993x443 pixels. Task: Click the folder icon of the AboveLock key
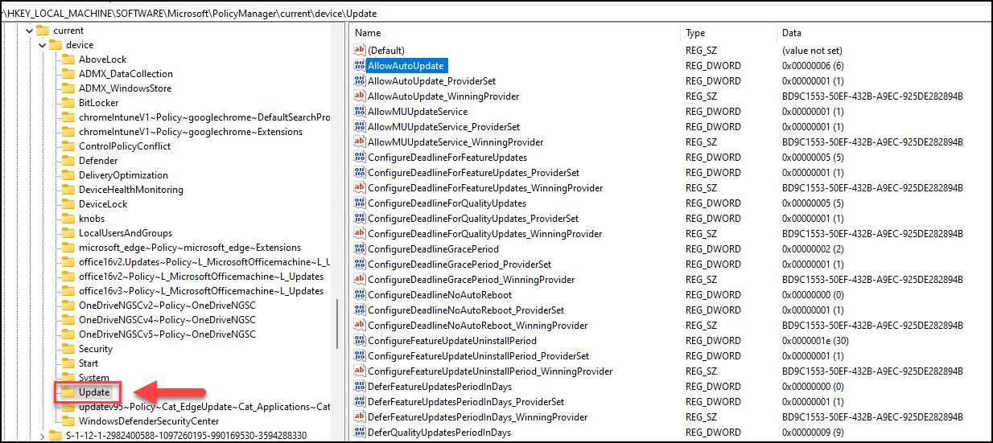[x=68, y=59]
